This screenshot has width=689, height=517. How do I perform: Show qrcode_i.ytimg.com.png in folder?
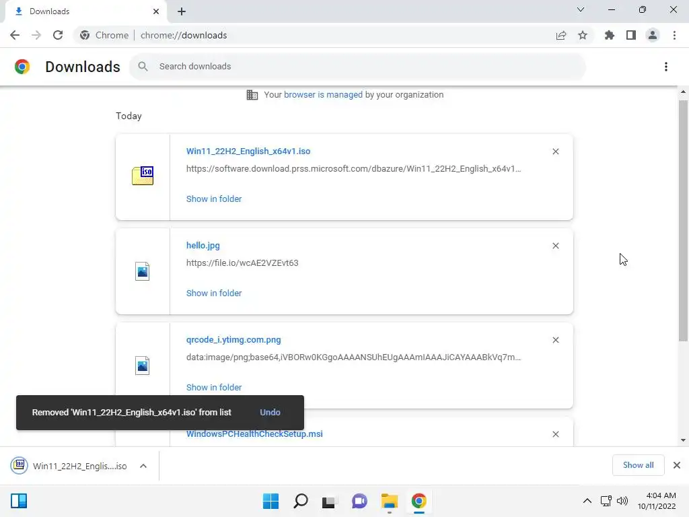click(214, 387)
